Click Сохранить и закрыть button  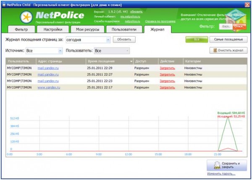click(x=227, y=165)
